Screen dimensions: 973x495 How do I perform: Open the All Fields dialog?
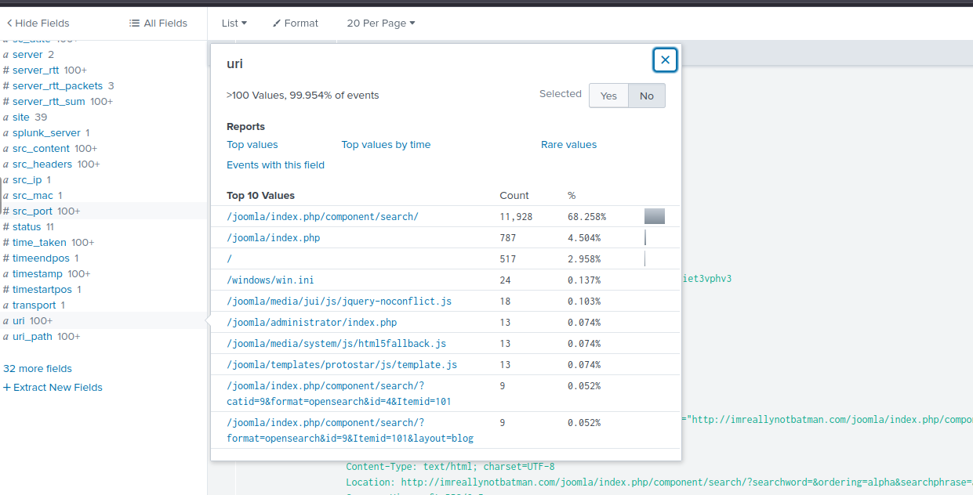(x=158, y=23)
